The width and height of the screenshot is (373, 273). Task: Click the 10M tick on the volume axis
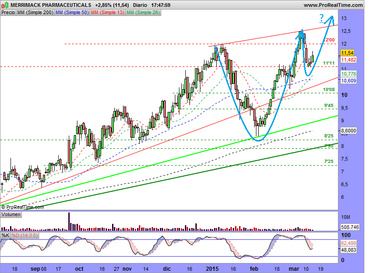coord(346,217)
